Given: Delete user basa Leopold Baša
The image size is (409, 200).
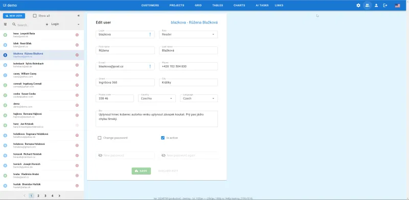Looking at the screenshot, I should pyautogui.click(x=77, y=35).
